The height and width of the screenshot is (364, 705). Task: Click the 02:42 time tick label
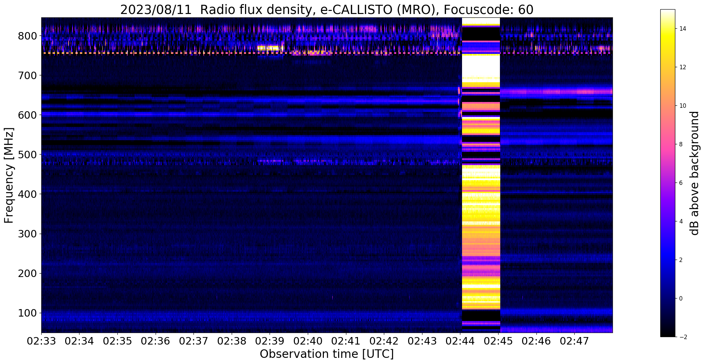pyautogui.click(x=384, y=341)
